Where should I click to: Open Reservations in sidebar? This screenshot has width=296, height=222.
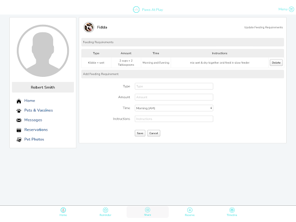(x=36, y=129)
